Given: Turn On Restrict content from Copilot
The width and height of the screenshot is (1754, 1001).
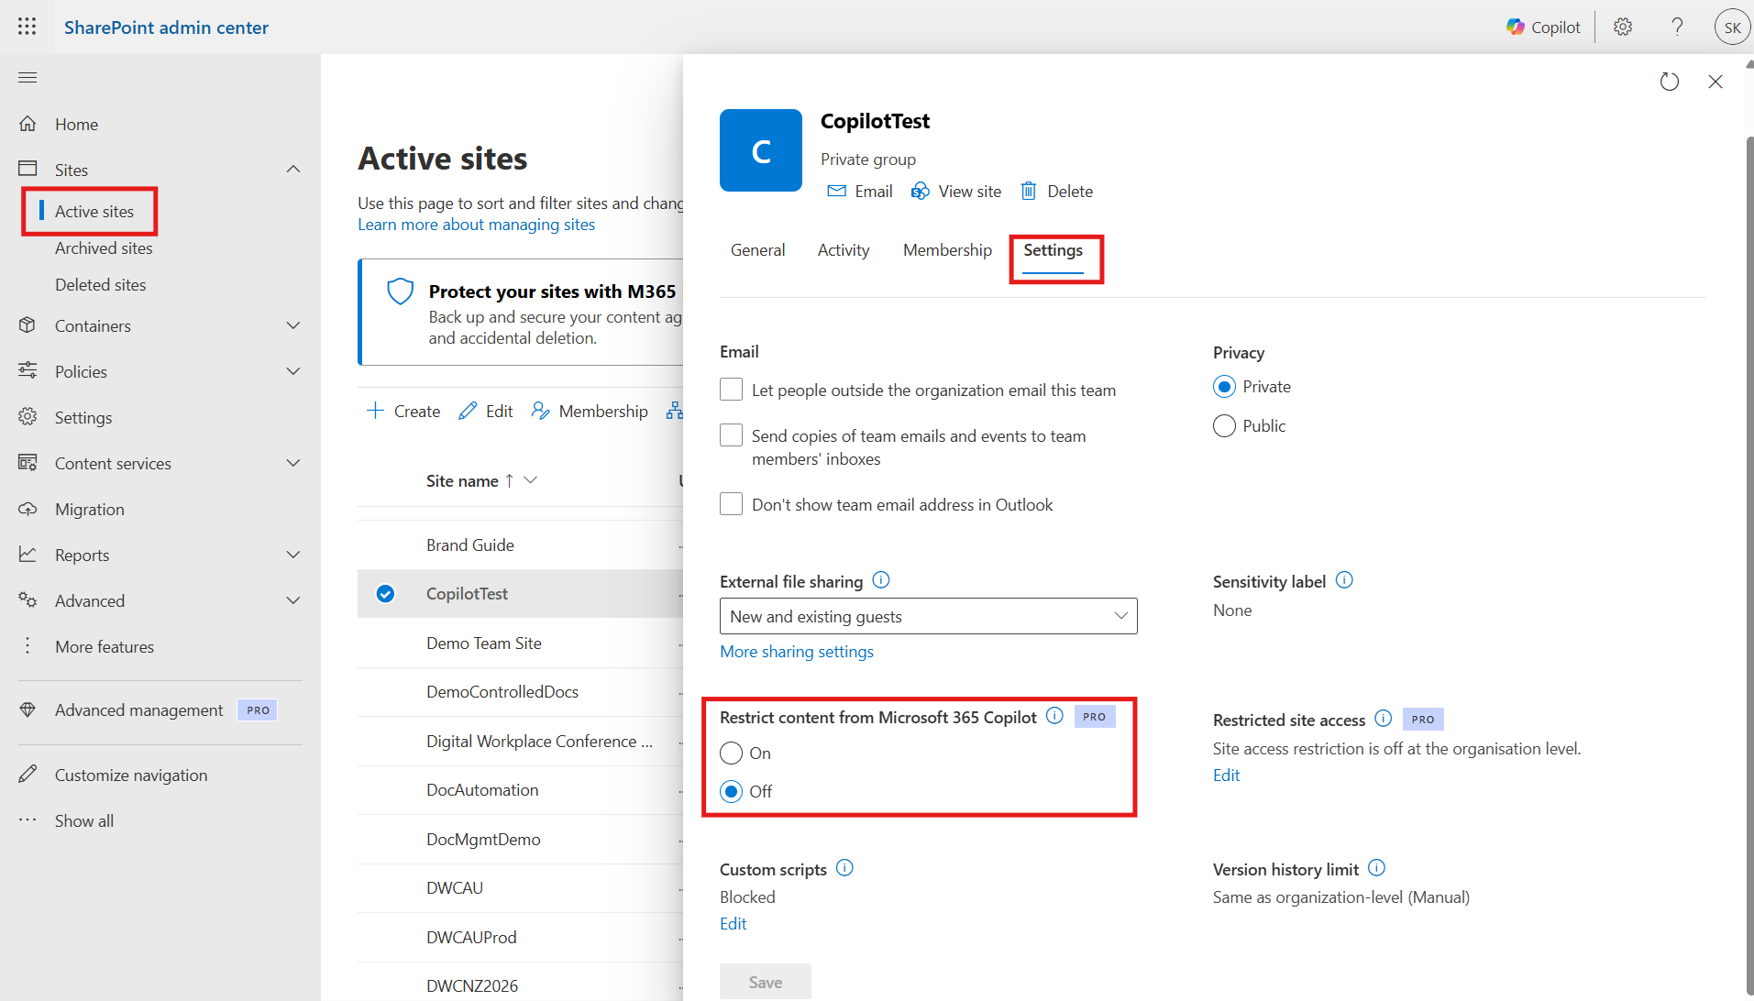Looking at the screenshot, I should click(x=731, y=753).
